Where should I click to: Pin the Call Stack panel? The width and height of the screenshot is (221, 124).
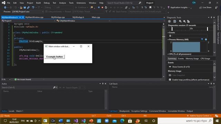click(211, 84)
